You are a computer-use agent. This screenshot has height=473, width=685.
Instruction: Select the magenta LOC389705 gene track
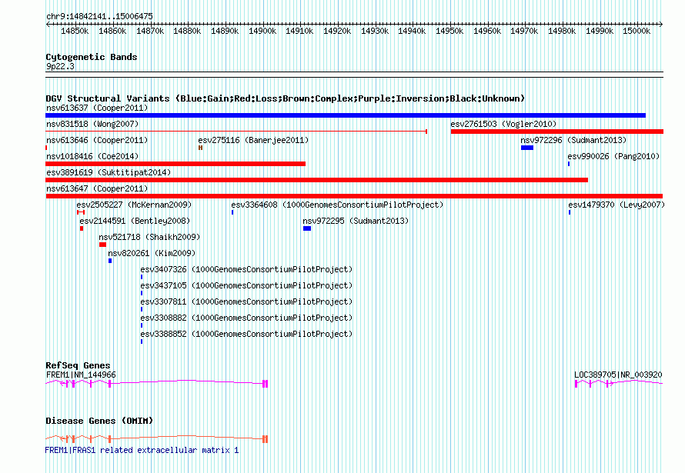pos(619,384)
